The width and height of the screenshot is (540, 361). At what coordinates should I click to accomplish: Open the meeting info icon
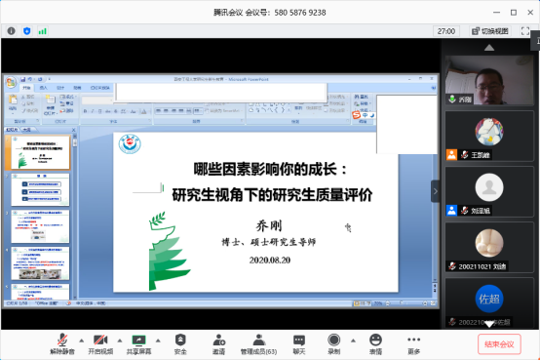pos(11,31)
